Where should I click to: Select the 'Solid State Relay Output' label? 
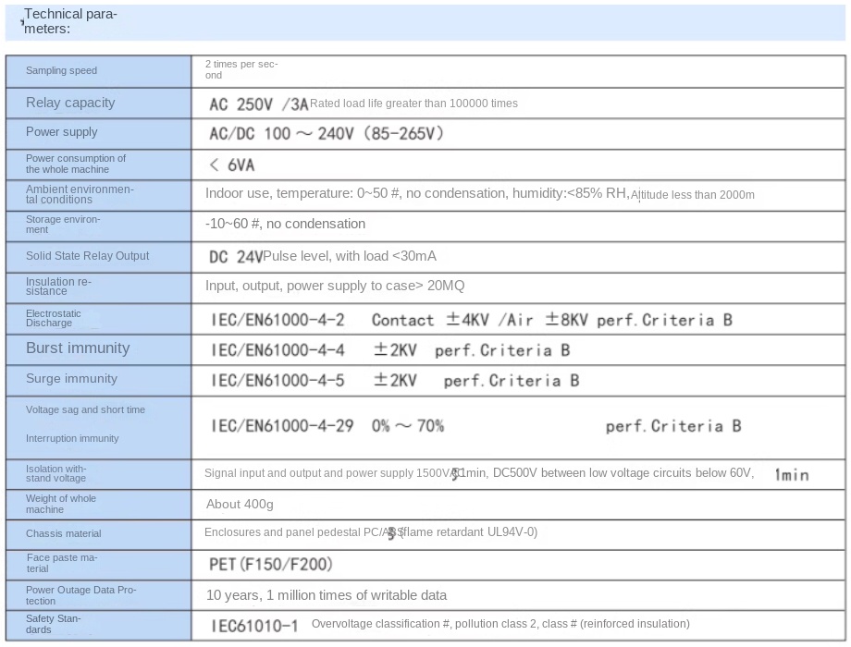(x=87, y=256)
